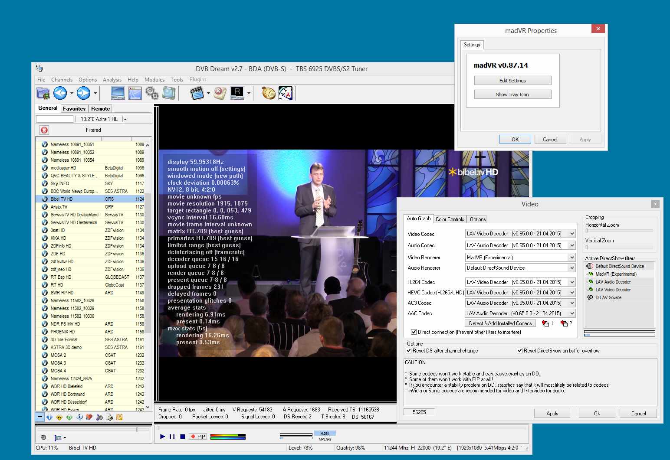
Task: Click the minus filter icon below channel list
Action: pyautogui.click(x=39, y=417)
